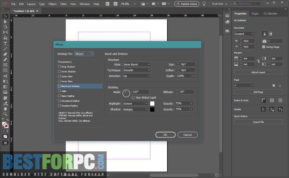
Task: Click the Edit Page button
Action: pyautogui.click(x=258, y=92)
